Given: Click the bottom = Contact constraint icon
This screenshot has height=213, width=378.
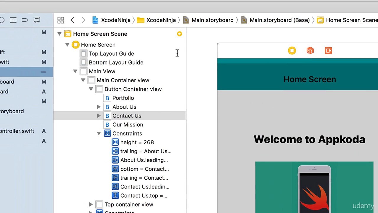Looking at the screenshot, I should [115, 169].
